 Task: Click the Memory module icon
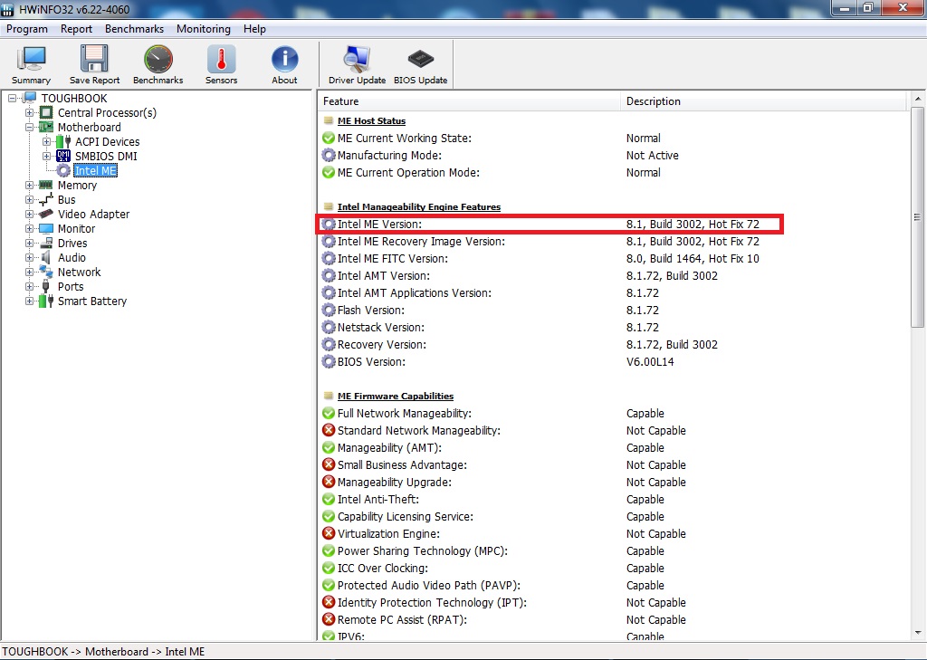46,185
